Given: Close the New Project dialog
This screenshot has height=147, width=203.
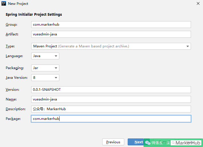Looking at the screenshot, I should coord(198,3).
